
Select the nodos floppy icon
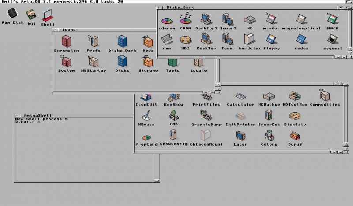click(x=301, y=39)
